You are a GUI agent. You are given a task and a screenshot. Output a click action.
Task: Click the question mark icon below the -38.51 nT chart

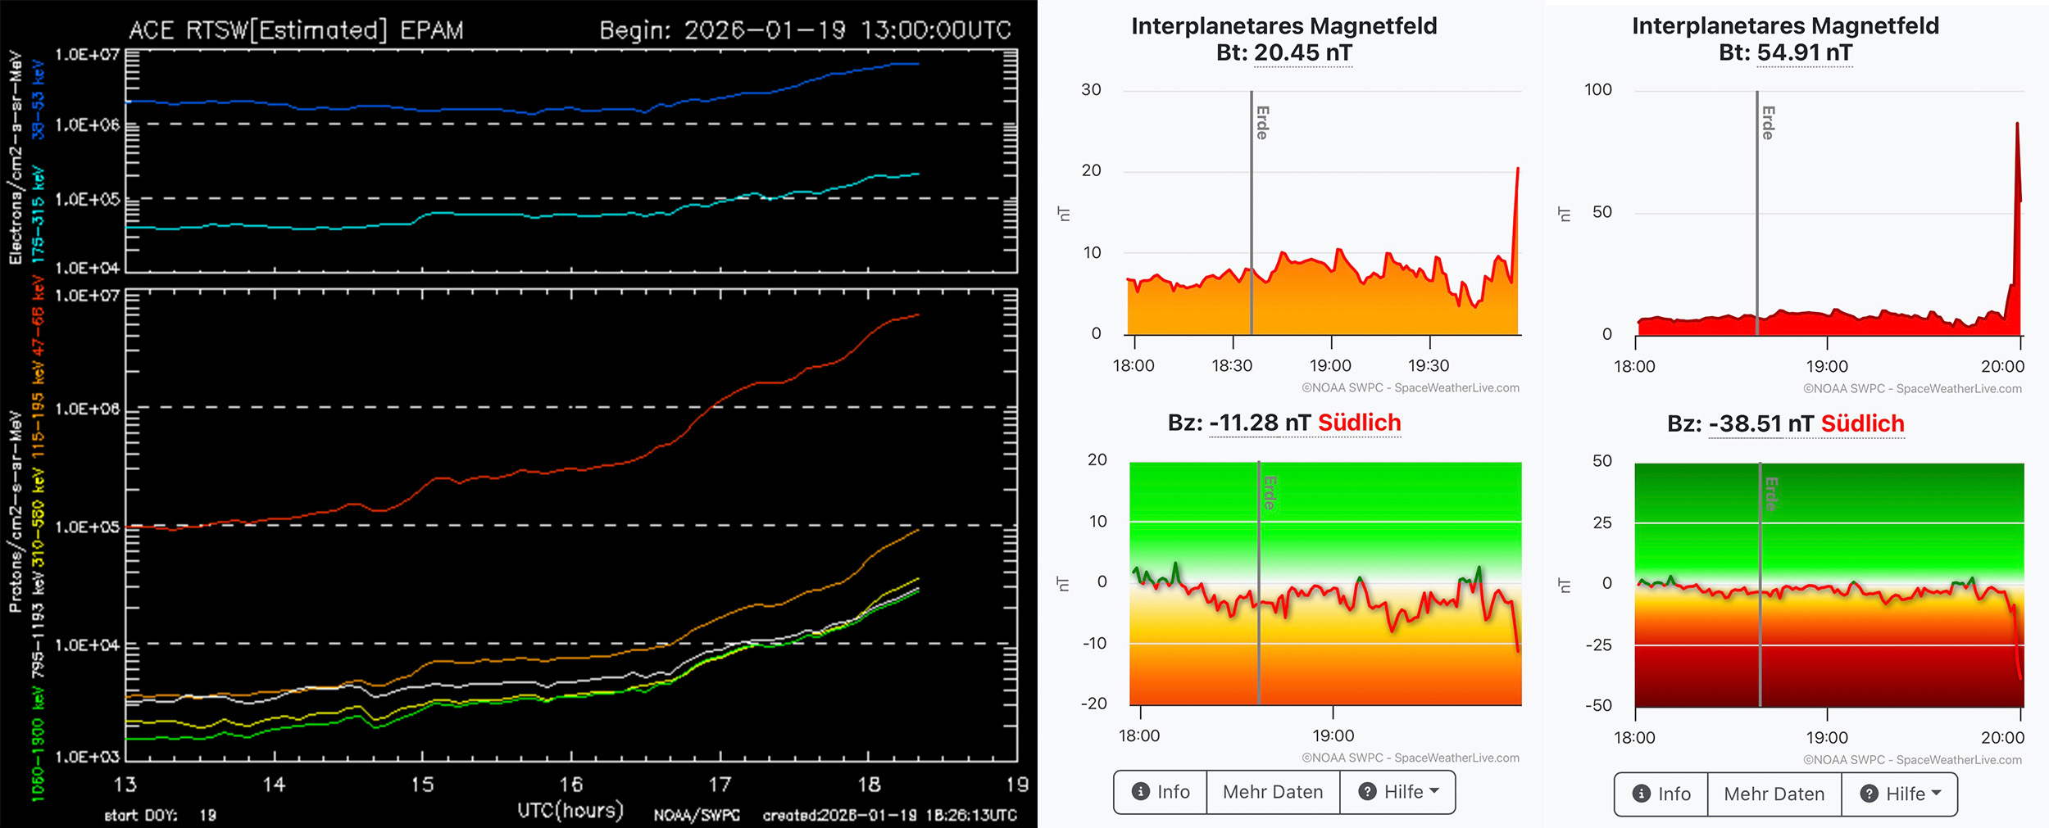1869,793
